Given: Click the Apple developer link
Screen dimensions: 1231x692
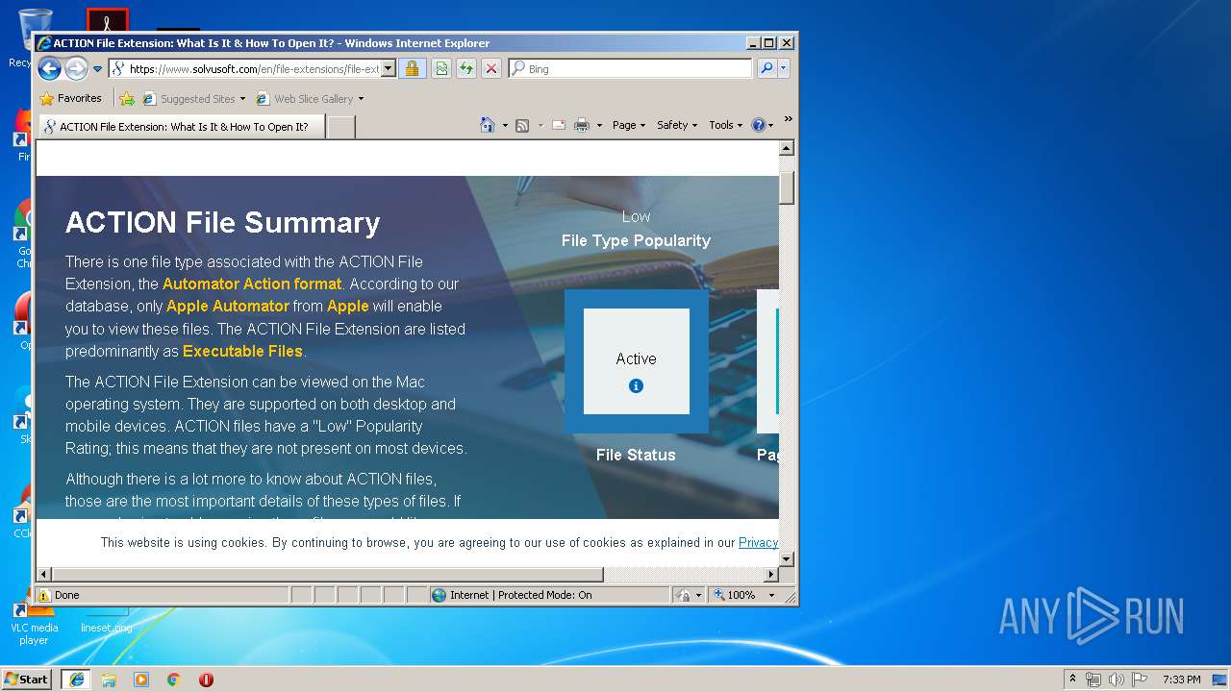Looking at the screenshot, I should (x=348, y=306).
